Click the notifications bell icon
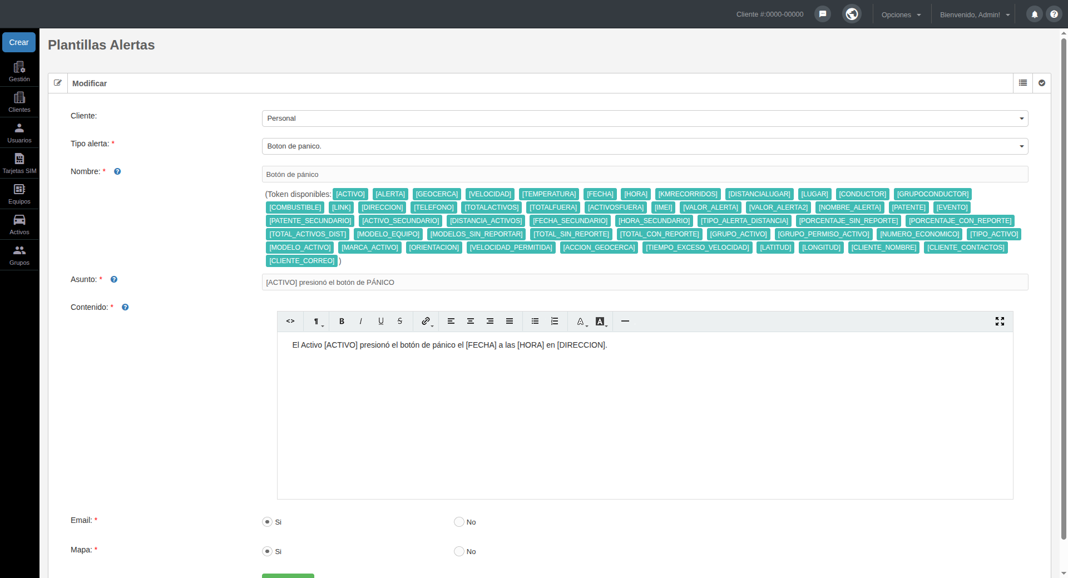 pyautogui.click(x=1035, y=14)
